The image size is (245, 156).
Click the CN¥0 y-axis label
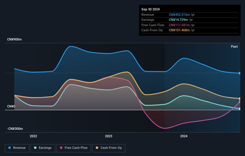pos(11,107)
